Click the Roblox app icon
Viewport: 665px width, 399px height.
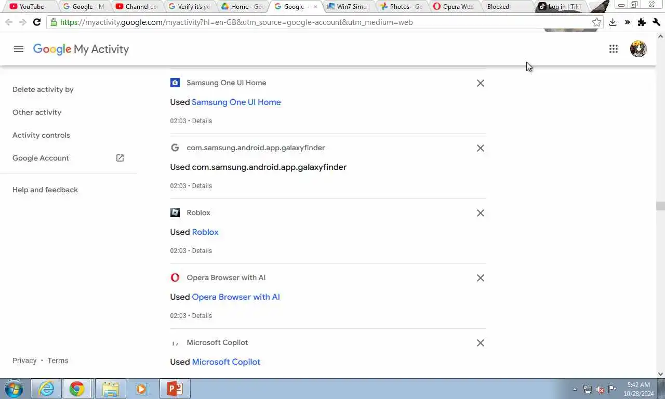175,212
